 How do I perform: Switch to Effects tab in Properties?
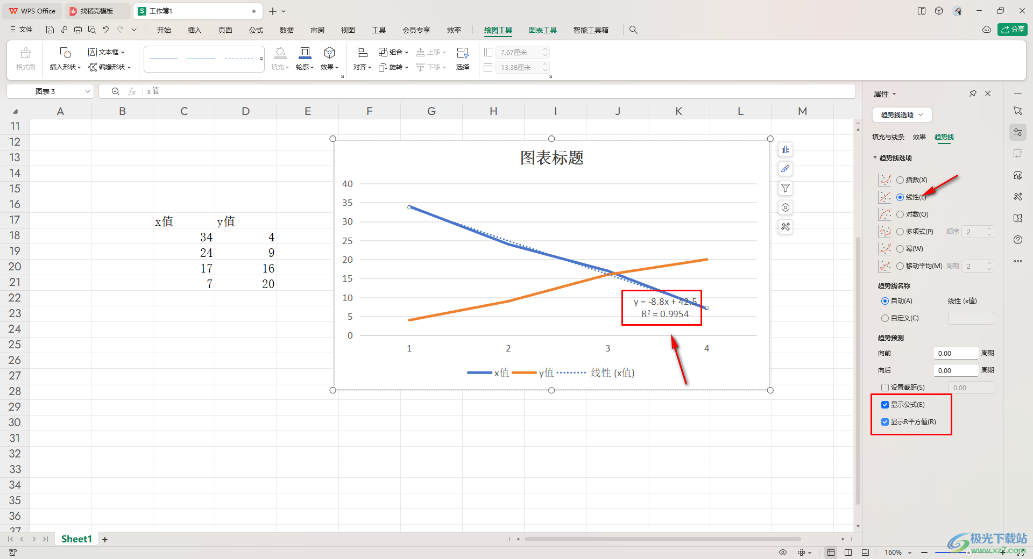pos(919,137)
